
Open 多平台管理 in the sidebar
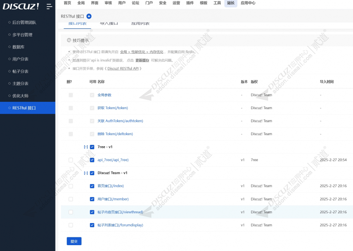pyautogui.click(x=22, y=35)
